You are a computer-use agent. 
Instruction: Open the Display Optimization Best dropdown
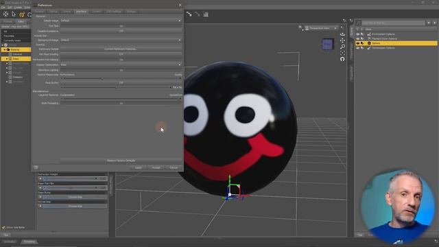tap(121, 64)
